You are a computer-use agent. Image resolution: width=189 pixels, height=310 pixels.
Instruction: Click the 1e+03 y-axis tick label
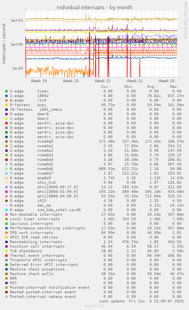coord(17,21)
